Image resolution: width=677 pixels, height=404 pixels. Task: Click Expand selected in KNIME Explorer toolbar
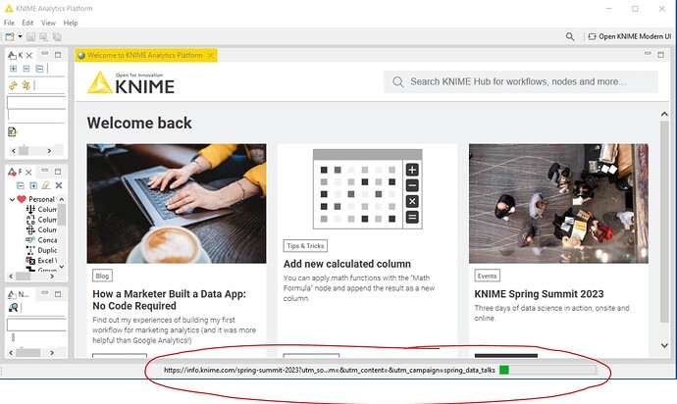coord(14,69)
